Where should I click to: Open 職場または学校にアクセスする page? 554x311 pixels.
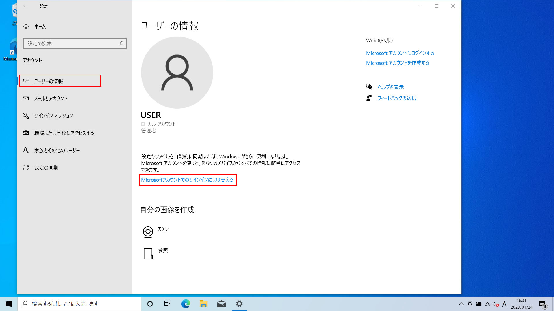[75, 133]
